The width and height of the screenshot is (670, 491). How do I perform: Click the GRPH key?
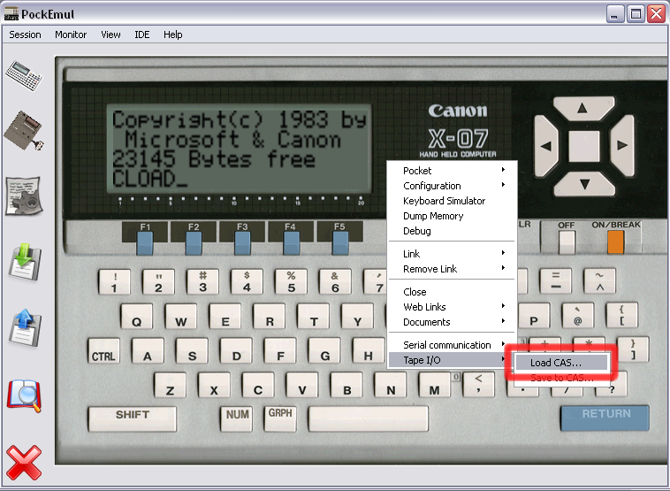(280, 418)
